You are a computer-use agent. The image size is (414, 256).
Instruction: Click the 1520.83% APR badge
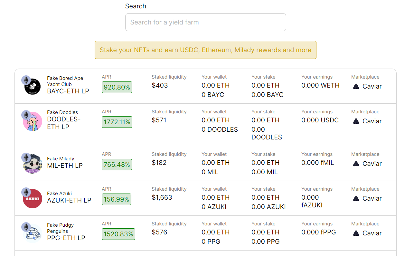point(118,234)
